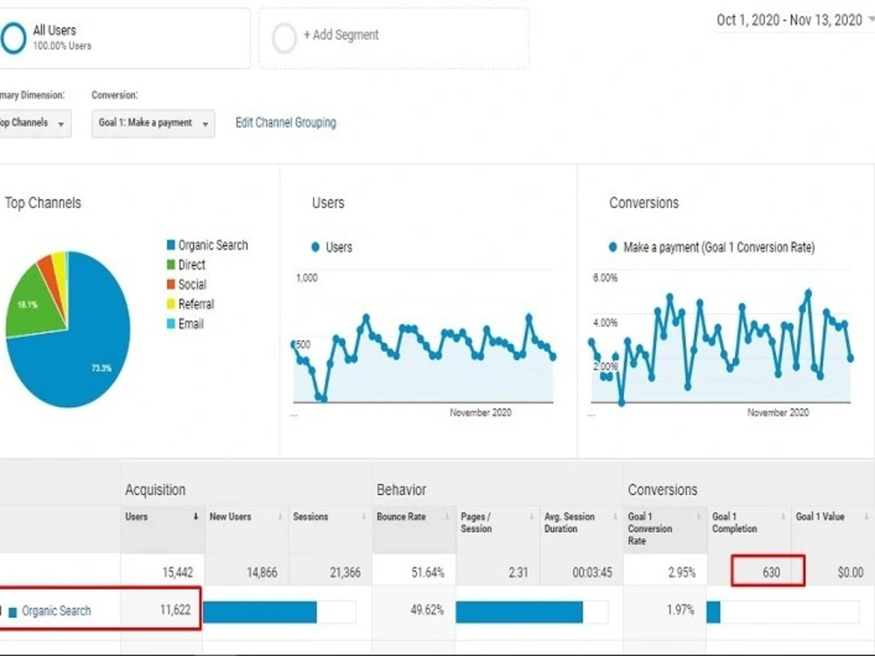Click the goal completion value 630
875x656 pixels.
(x=771, y=572)
